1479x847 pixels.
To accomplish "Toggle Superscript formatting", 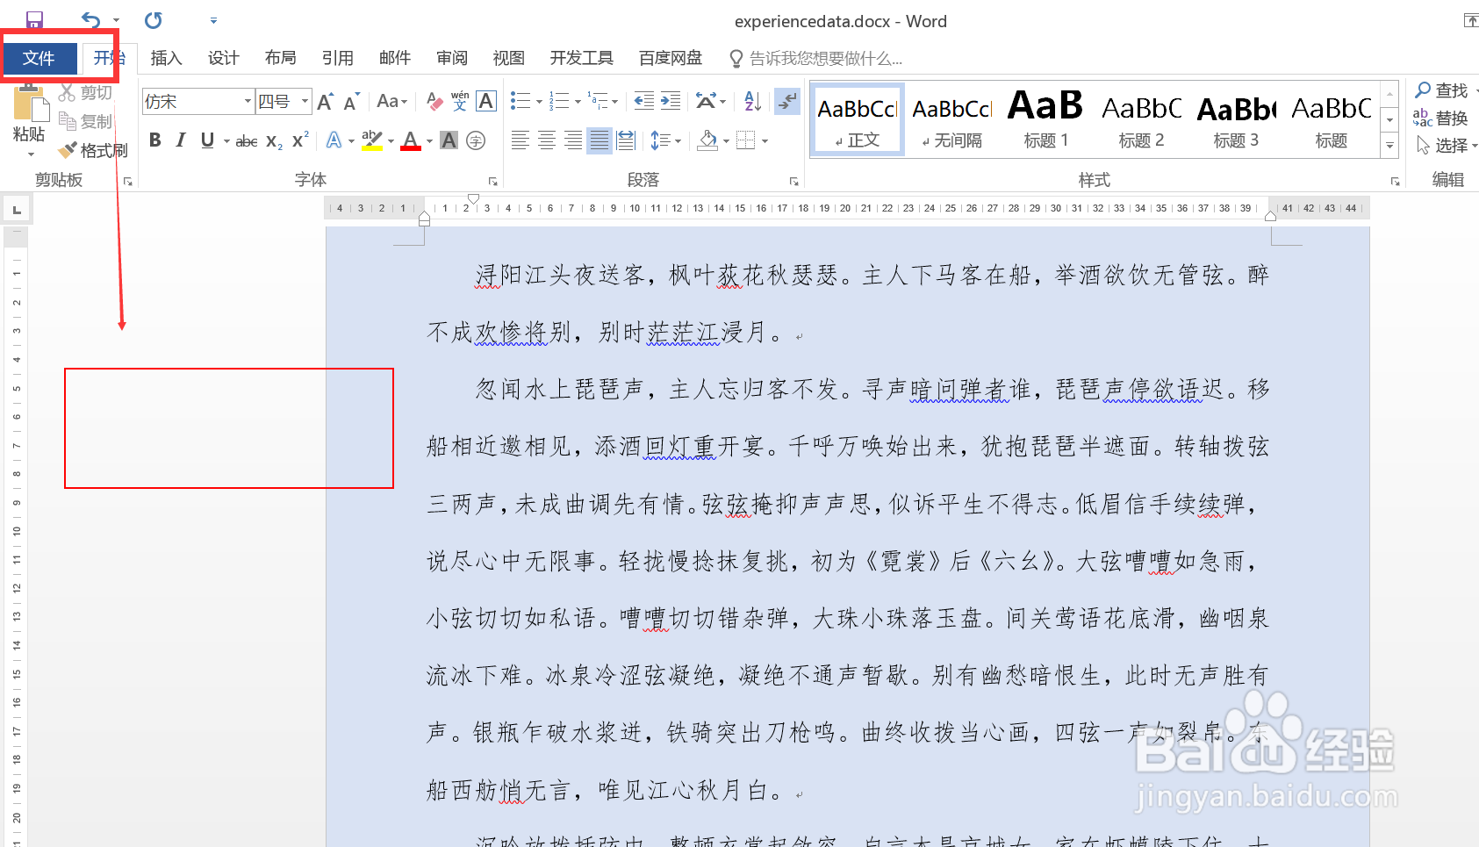I will tap(300, 140).
